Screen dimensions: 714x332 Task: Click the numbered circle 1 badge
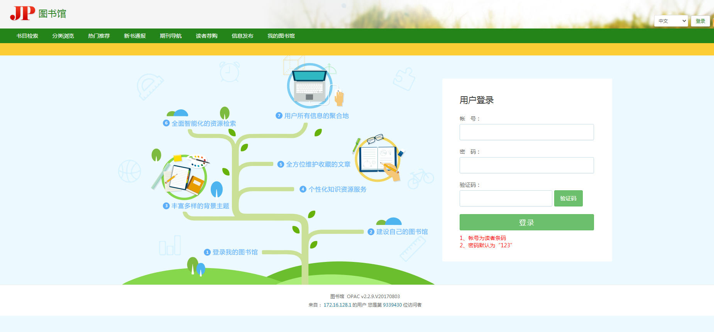[x=207, y=252]
